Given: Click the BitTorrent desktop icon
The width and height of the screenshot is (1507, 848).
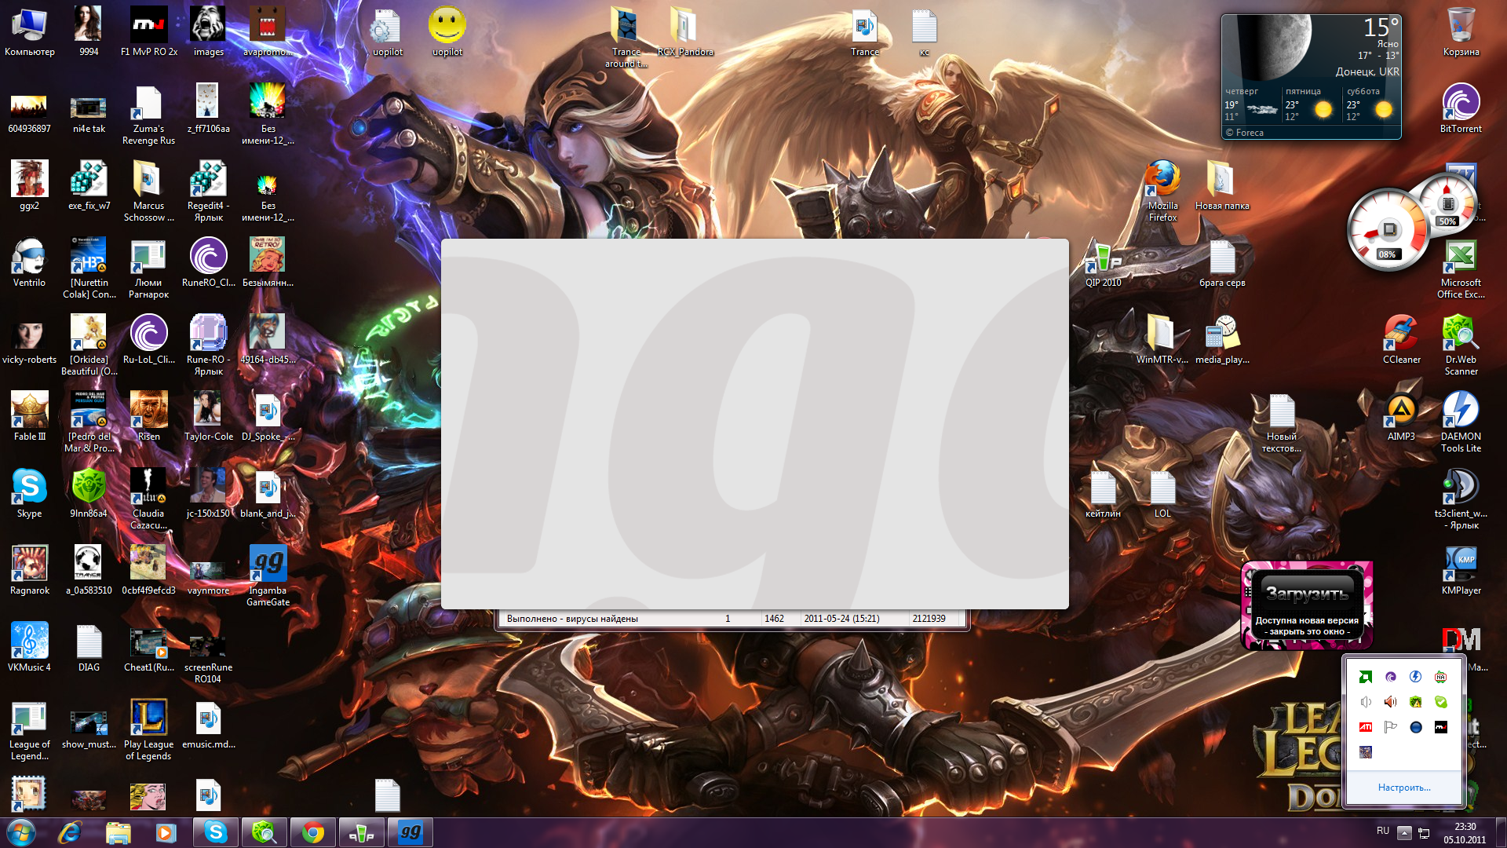Looking at the screenshot, I should (1461, 103).
